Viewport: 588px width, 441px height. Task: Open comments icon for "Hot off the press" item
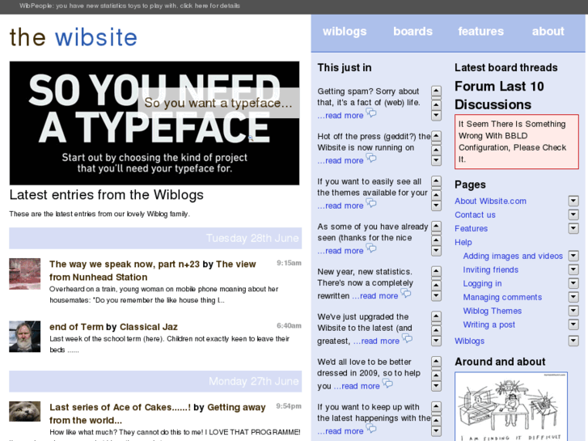point(371,159)
